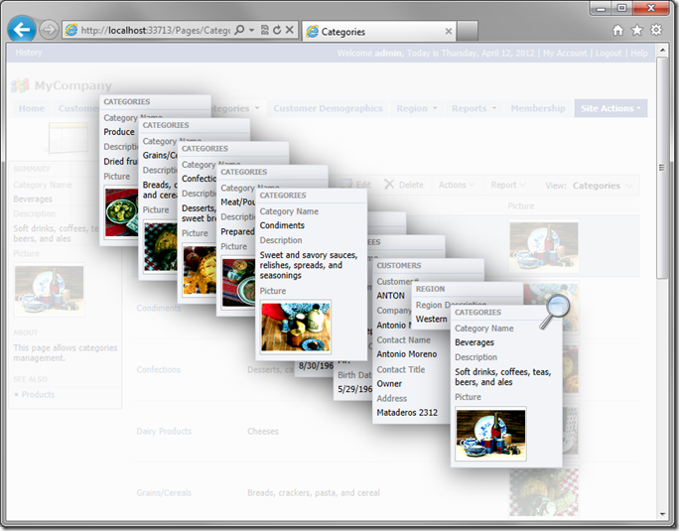This screenshot has width=679, height=531.
Task: Click Mataderos 2312 address text
Action: 407,412
